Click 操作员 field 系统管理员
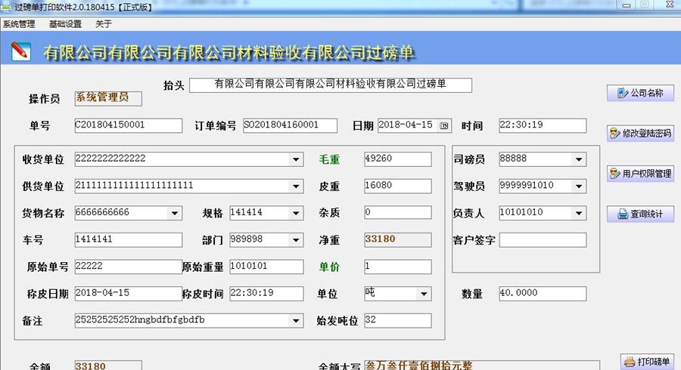The width and height of the screenshot is (681, 370). pos(108,98)
